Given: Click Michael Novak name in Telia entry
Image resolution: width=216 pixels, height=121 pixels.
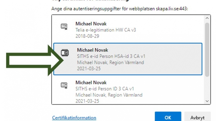Looking at the screenshot, I should 91,24.
